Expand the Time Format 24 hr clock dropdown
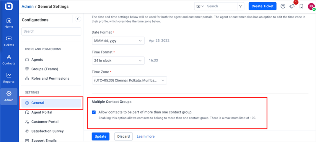Image resolution: width=316 pixels, height=142 pixels. 118,60
